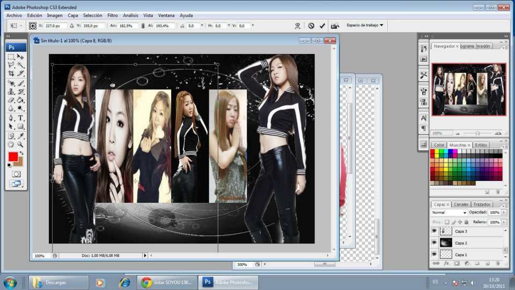Select the Clone Stamp tool
The height and width of the screenshot is (290, 515).
pos(11,91)
